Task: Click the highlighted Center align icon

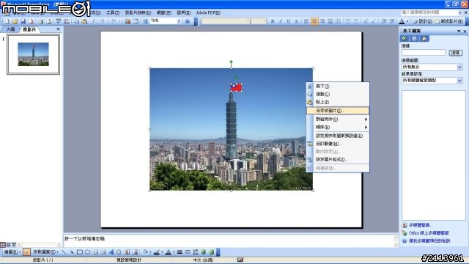Action: [x=314, y=21]
